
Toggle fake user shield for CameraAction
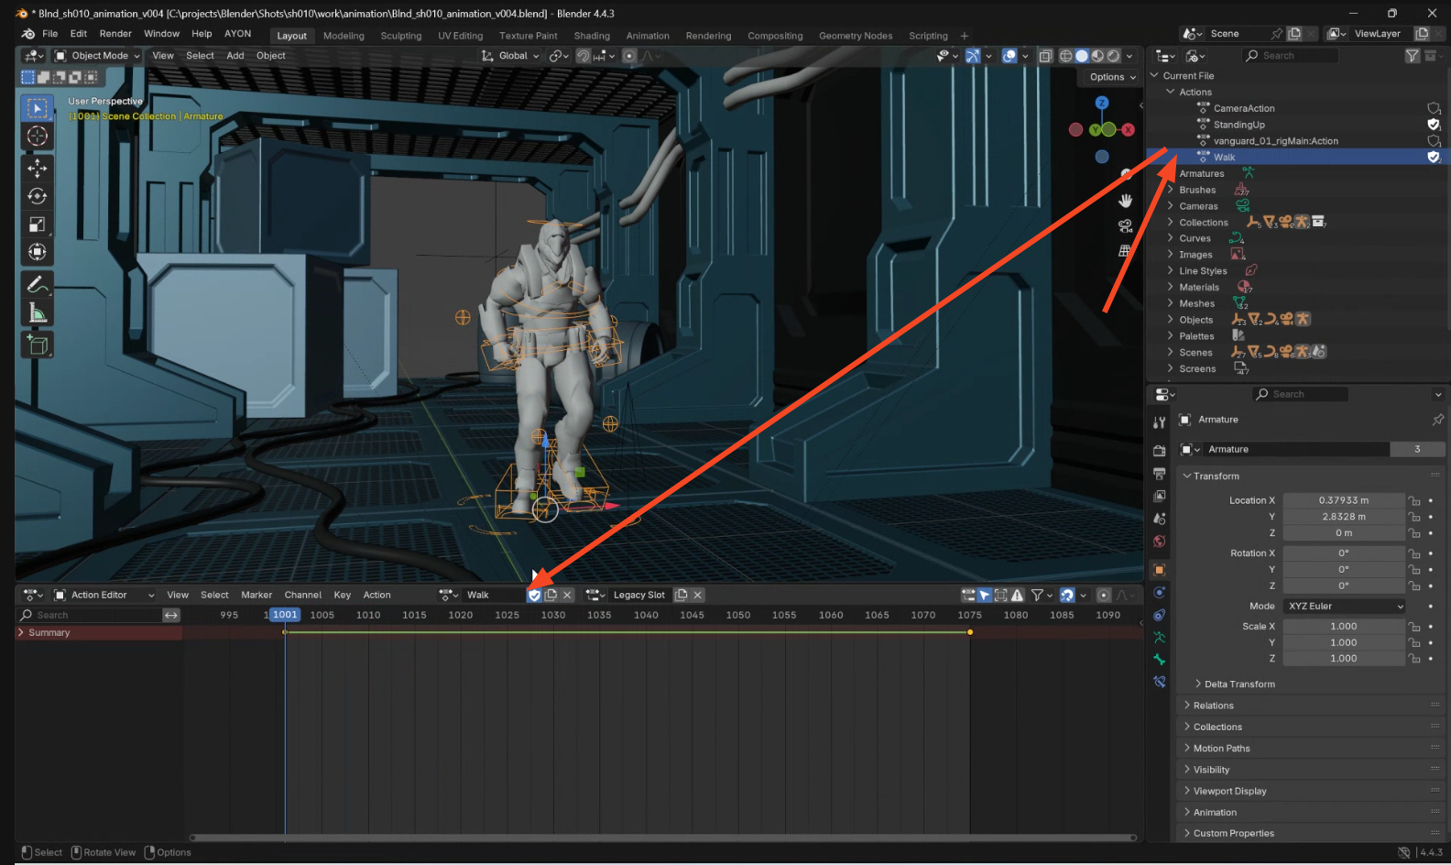tap(1434, 108)
